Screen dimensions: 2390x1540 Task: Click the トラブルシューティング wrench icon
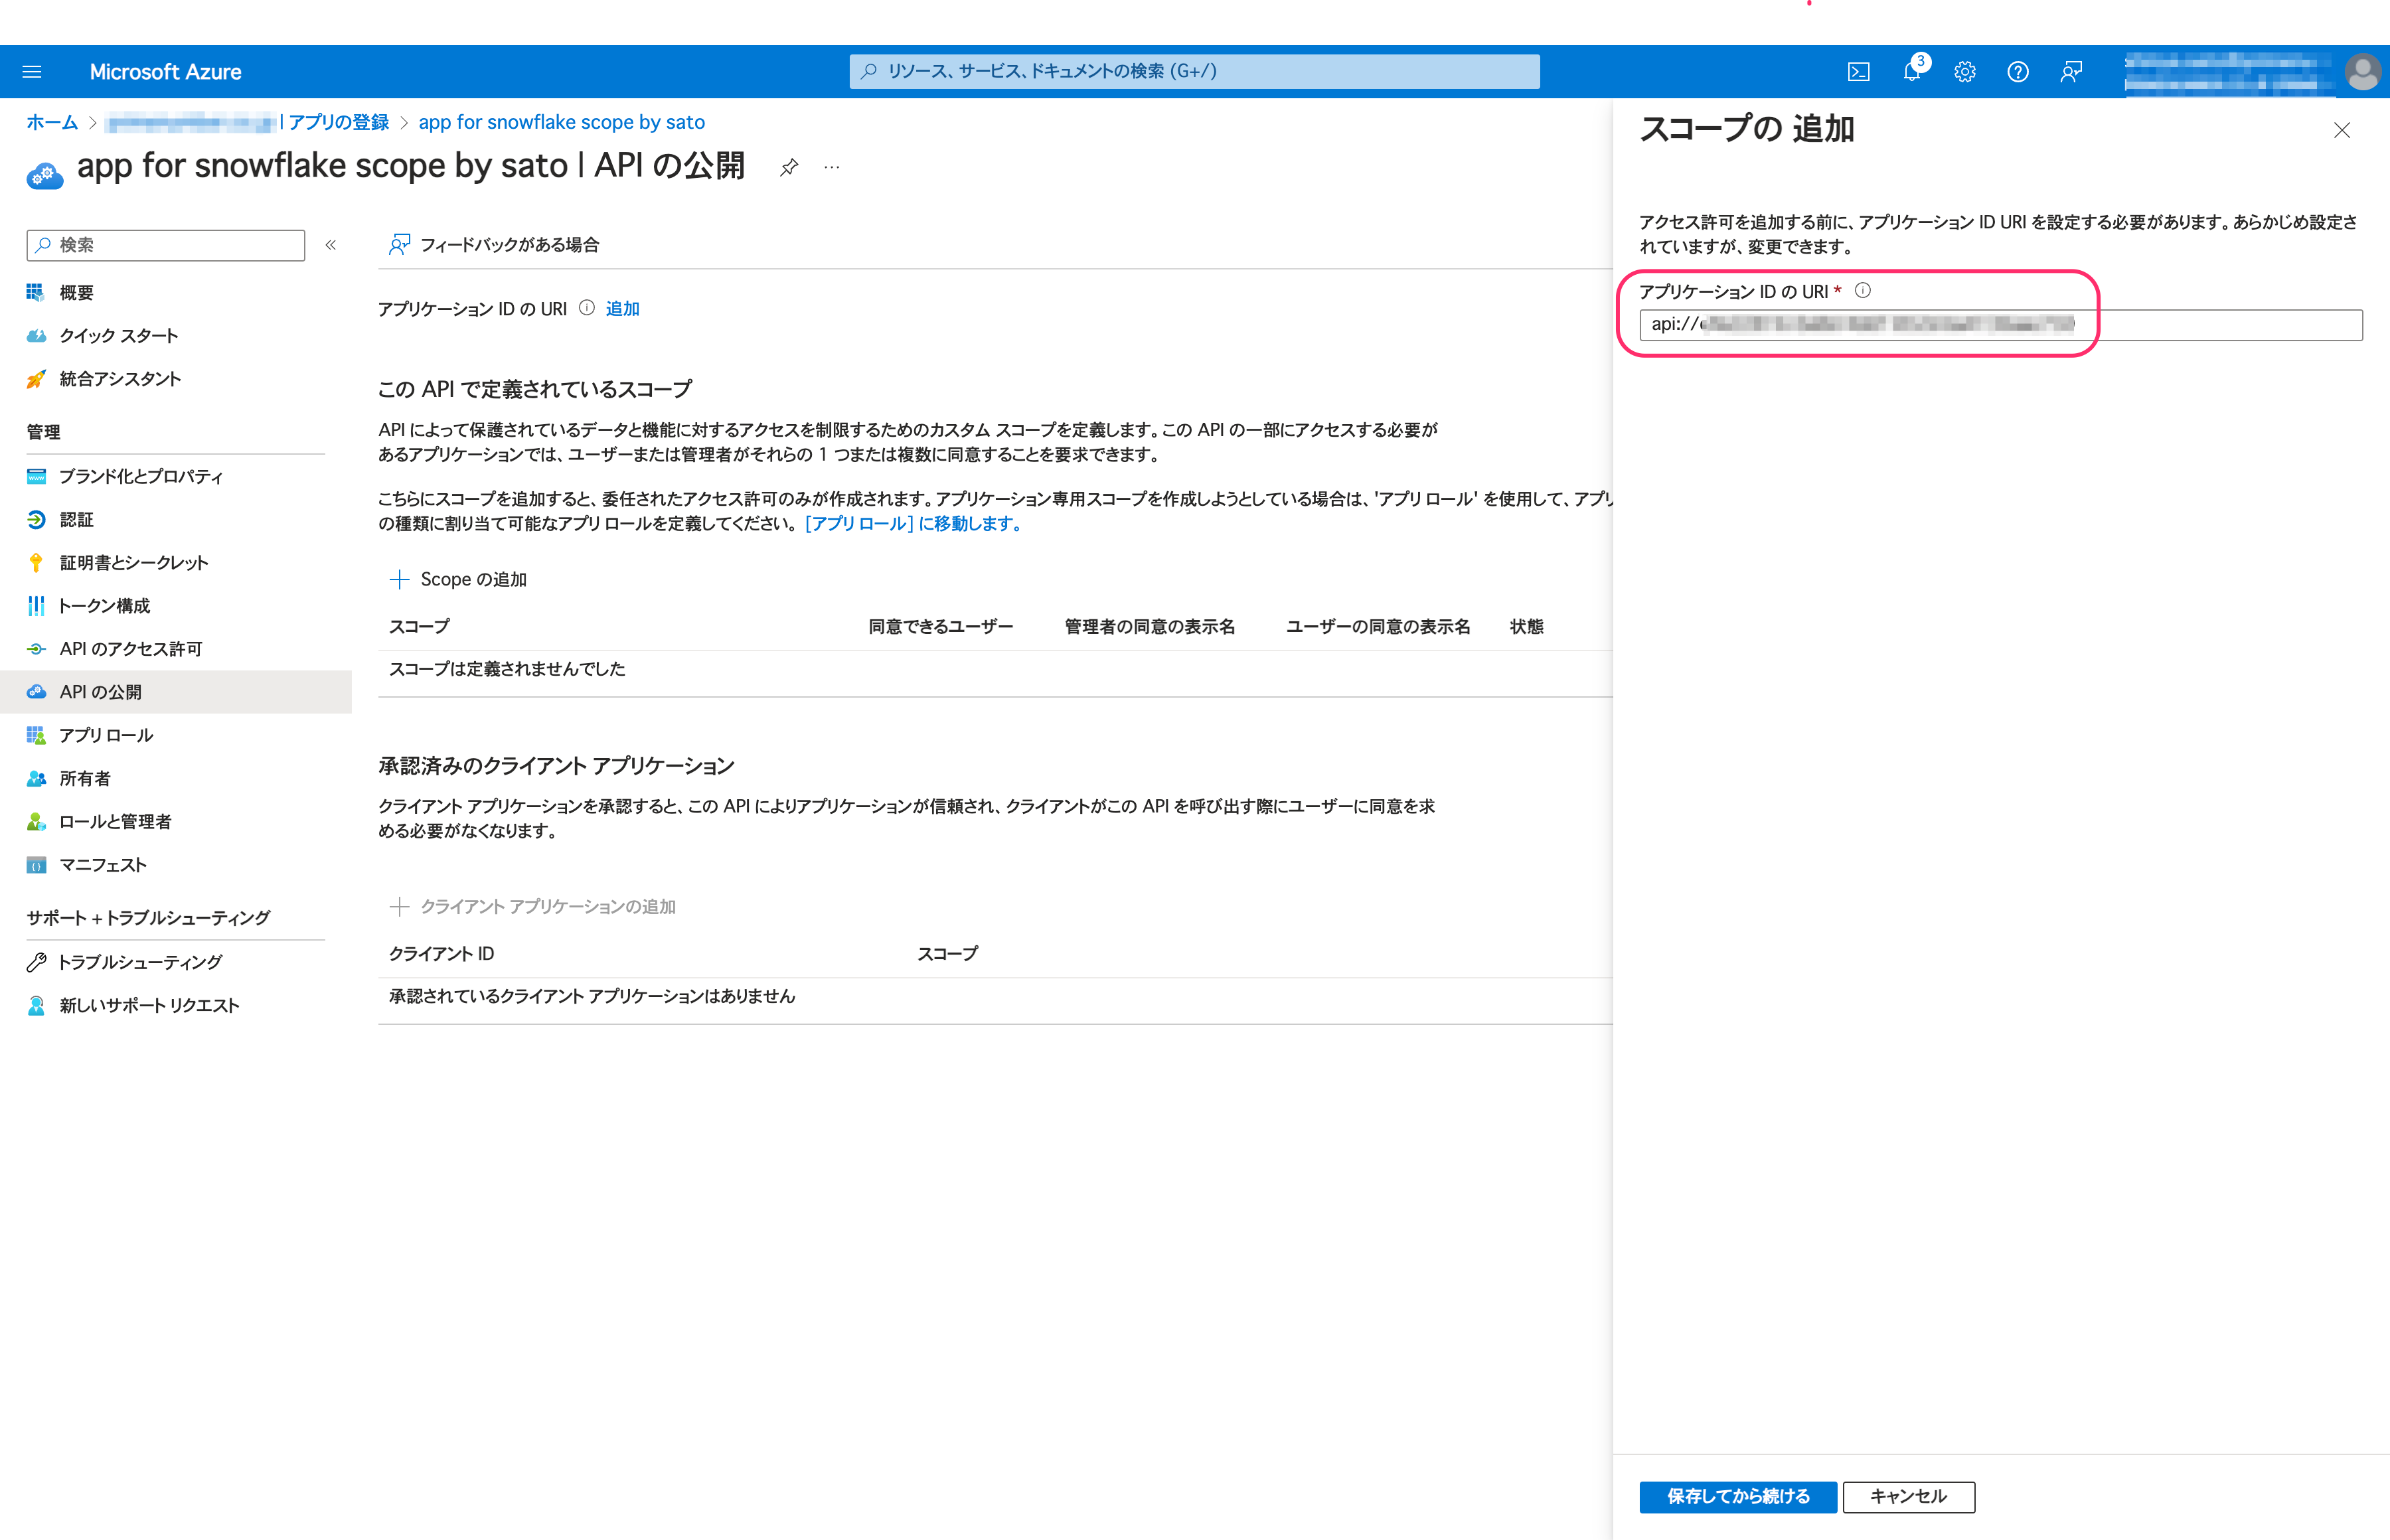(36, 962)
